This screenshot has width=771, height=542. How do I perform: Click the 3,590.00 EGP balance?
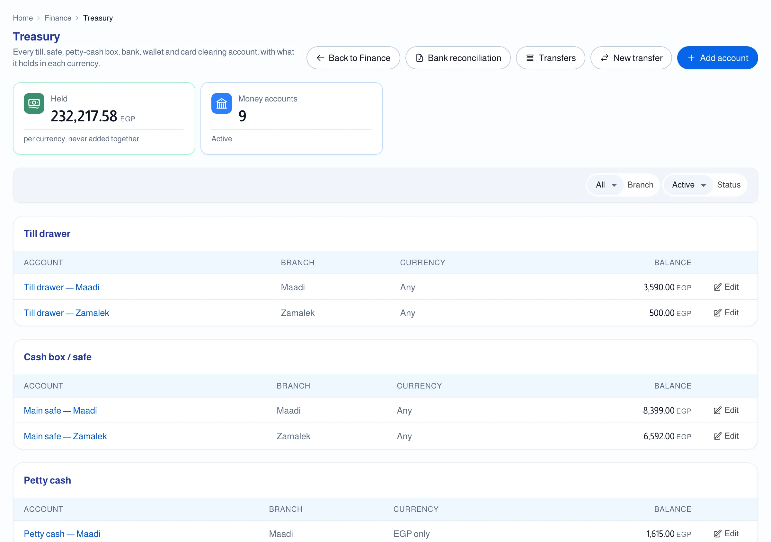pyautogui.click(x=667, y=287)
